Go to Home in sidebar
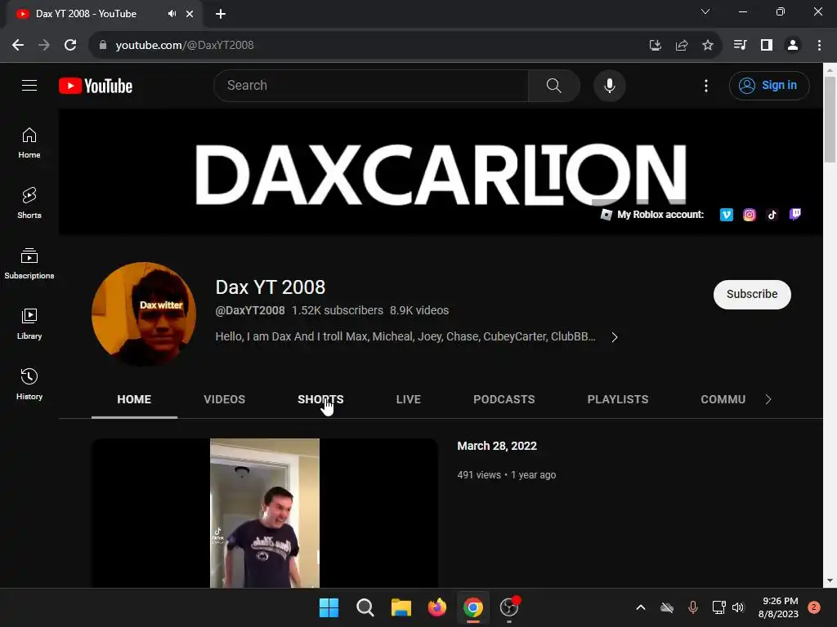 (29, 143)
